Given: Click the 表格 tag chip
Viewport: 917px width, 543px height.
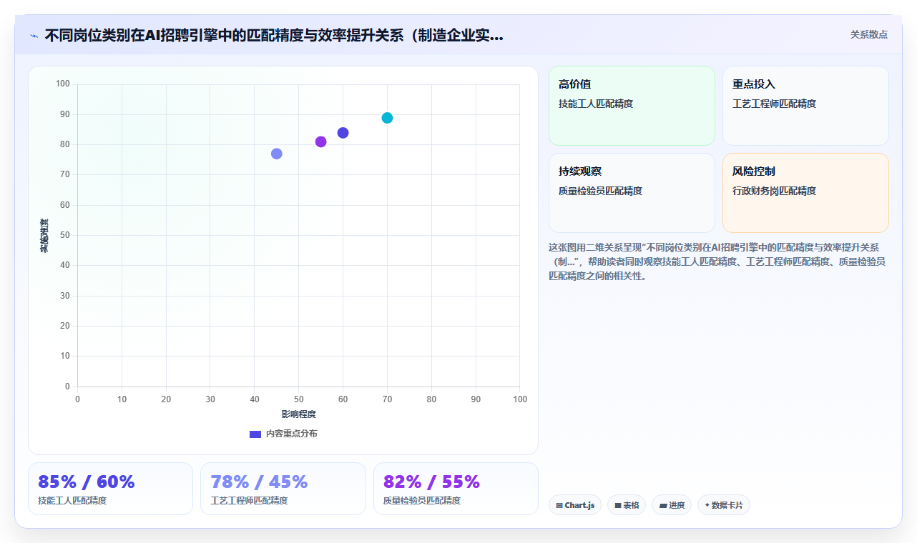Looking at the screenshot, I should pyautogui.click(x=627, y=505).
